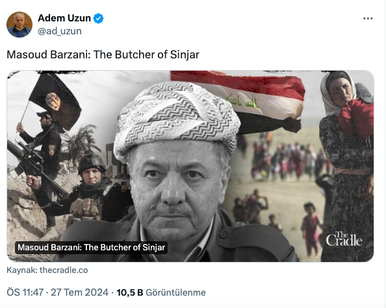Open the 10,5 B Görüntülenme view count
Image resolution: width=386 pixels, height=308 pixels.
click(161, 292)
